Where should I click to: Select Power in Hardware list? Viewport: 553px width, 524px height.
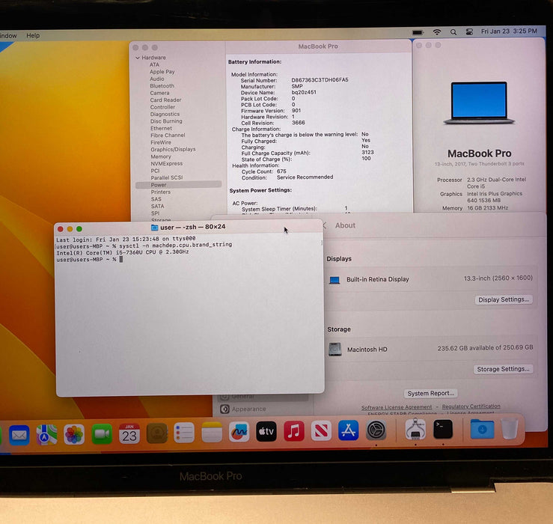pyautogui.click(x=178, y=185)
